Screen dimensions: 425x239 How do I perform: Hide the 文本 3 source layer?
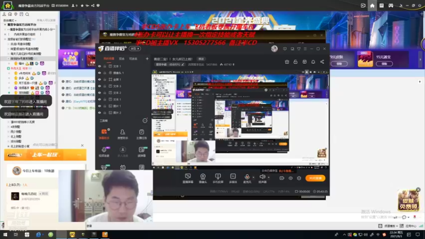(99, 86)
